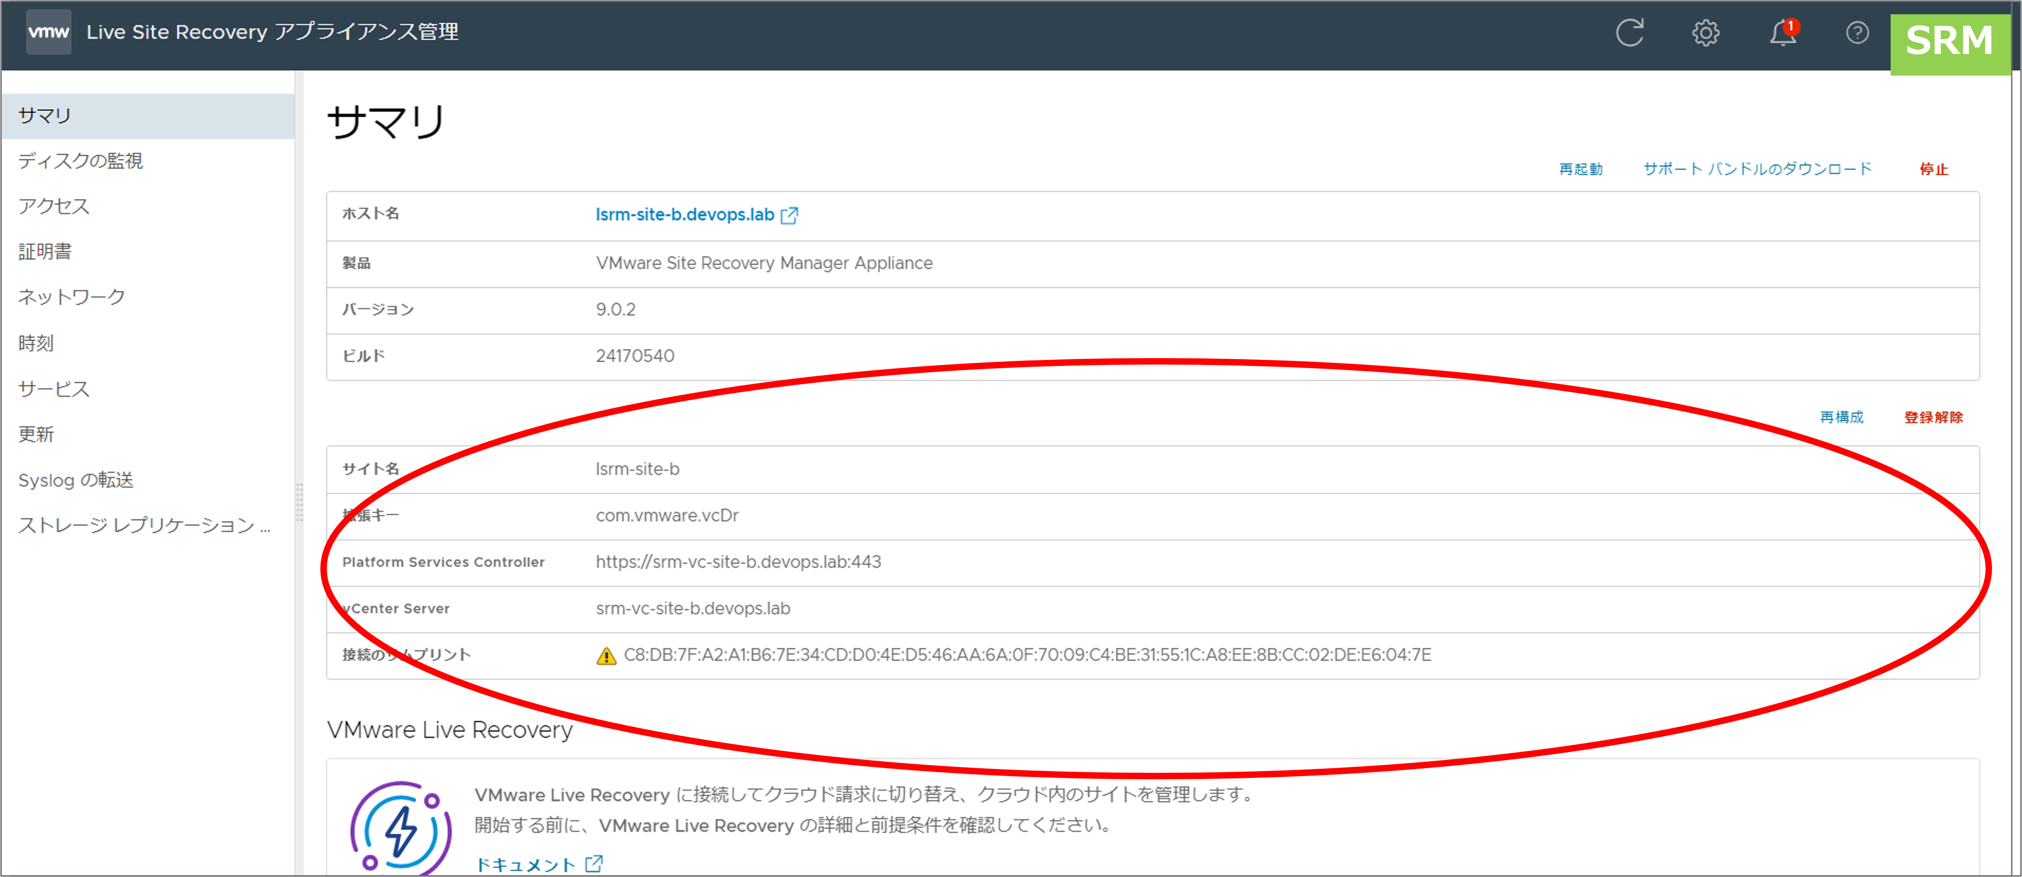Click the ホスト名 row label
Viewport: 2022px width, 877px height.
(371, 213)
